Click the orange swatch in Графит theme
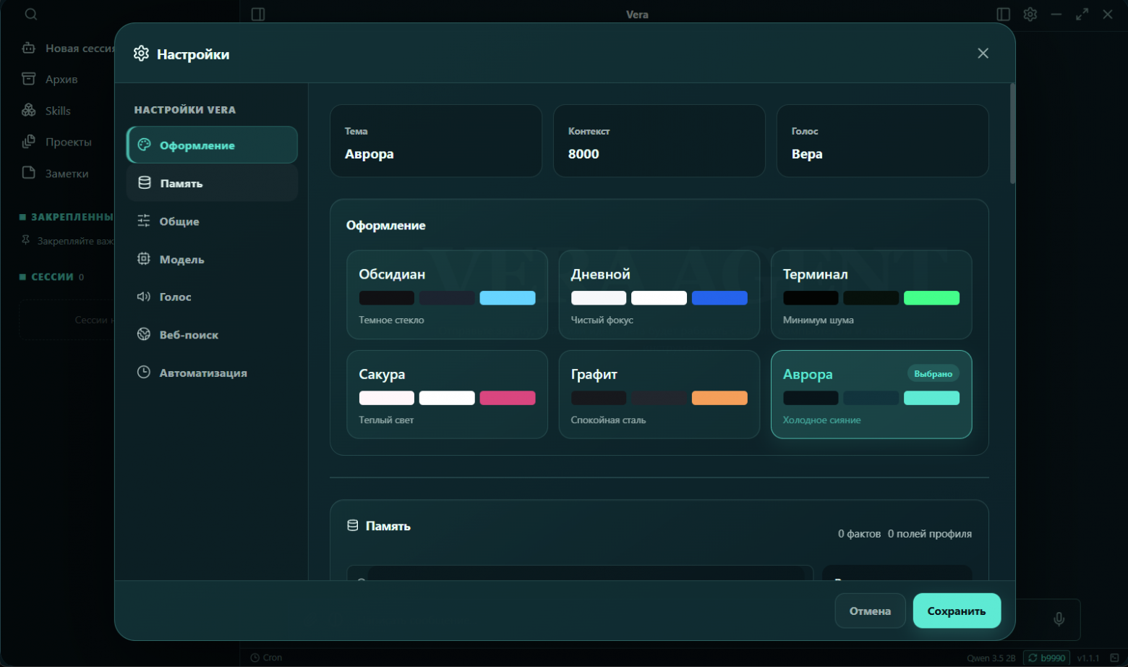Viewport: 1128px width, 667px height. coord(719,398)
